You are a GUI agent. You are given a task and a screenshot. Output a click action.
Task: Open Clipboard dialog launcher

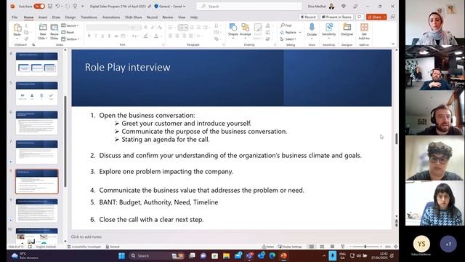[33, 44]
